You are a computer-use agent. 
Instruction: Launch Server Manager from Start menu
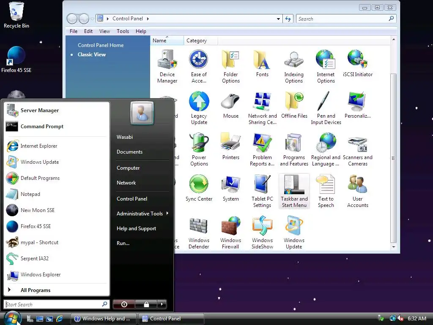point(57,110)
